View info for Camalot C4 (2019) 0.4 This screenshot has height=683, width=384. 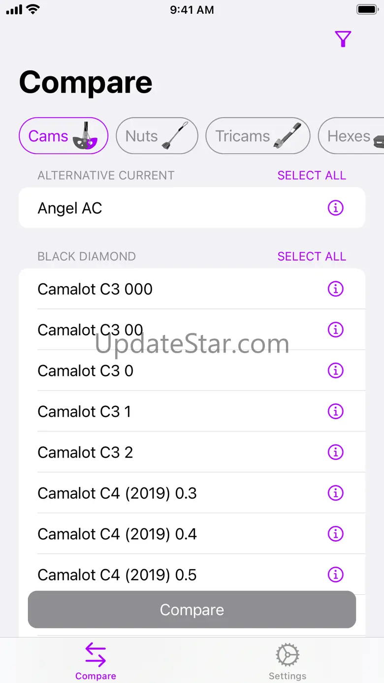335,534
